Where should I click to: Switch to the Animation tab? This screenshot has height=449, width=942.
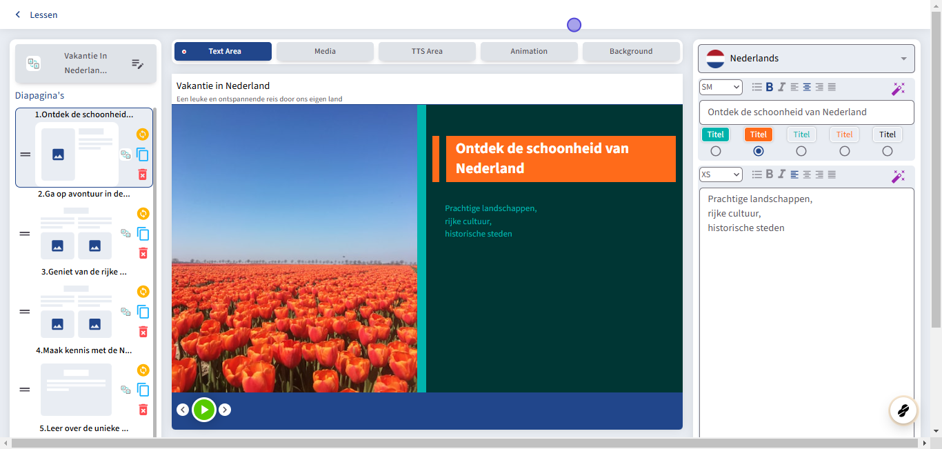click(529, 52)
